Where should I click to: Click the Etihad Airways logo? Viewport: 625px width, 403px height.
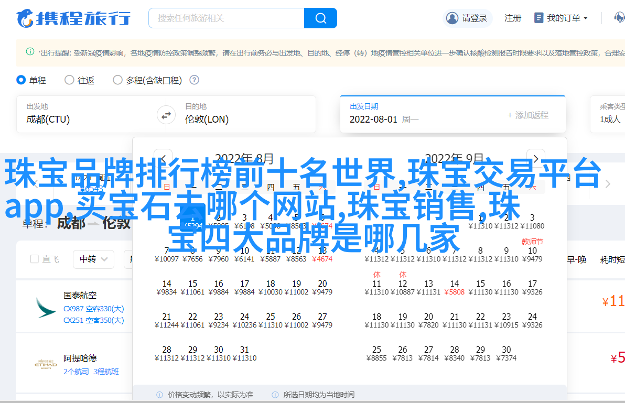point(46,364)
